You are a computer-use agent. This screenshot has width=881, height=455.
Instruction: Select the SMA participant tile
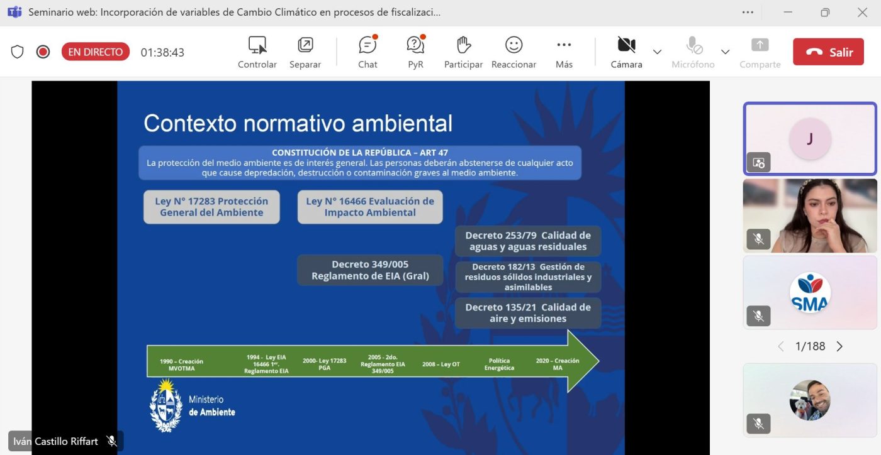810,292
